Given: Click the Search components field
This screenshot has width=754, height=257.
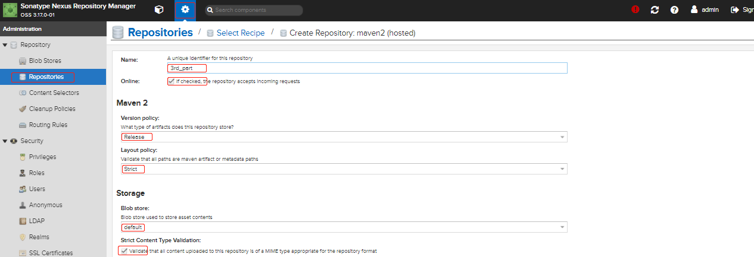Looking at the screenshot, I should (x=254, y=10).
